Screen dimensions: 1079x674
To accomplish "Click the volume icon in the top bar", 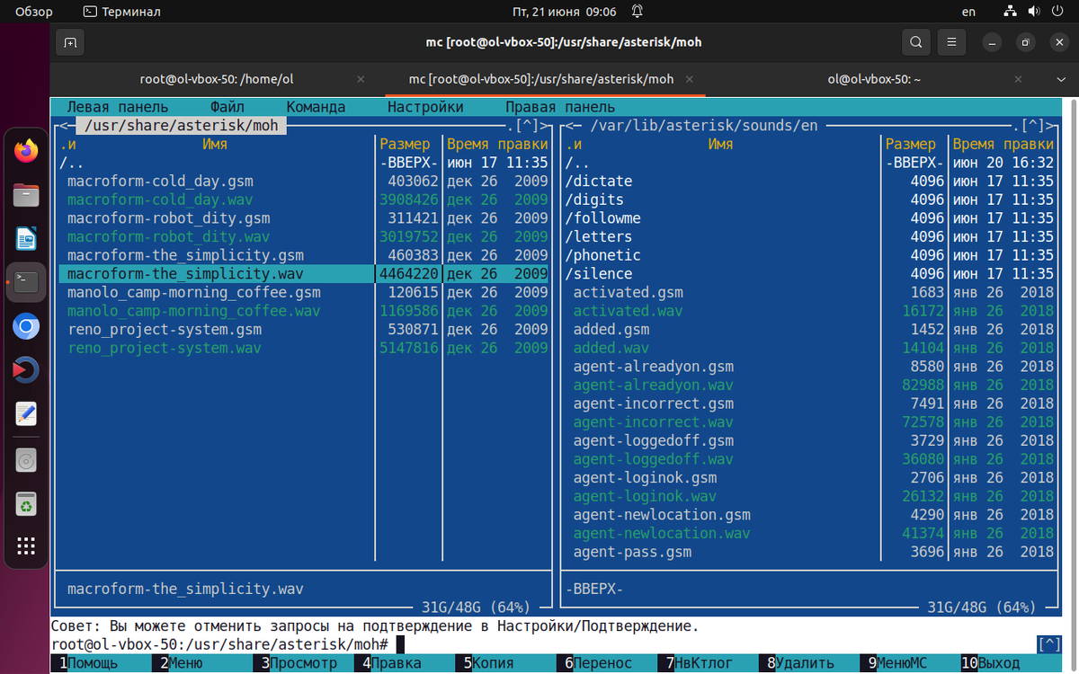I will [1033, 12].
